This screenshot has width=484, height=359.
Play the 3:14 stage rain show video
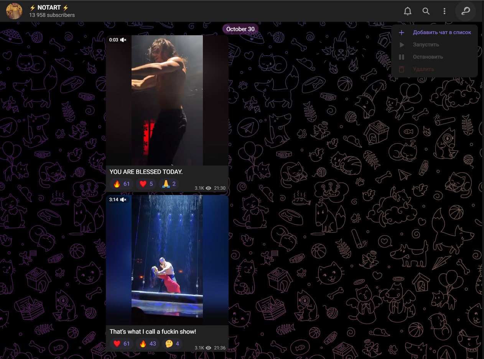167,260
